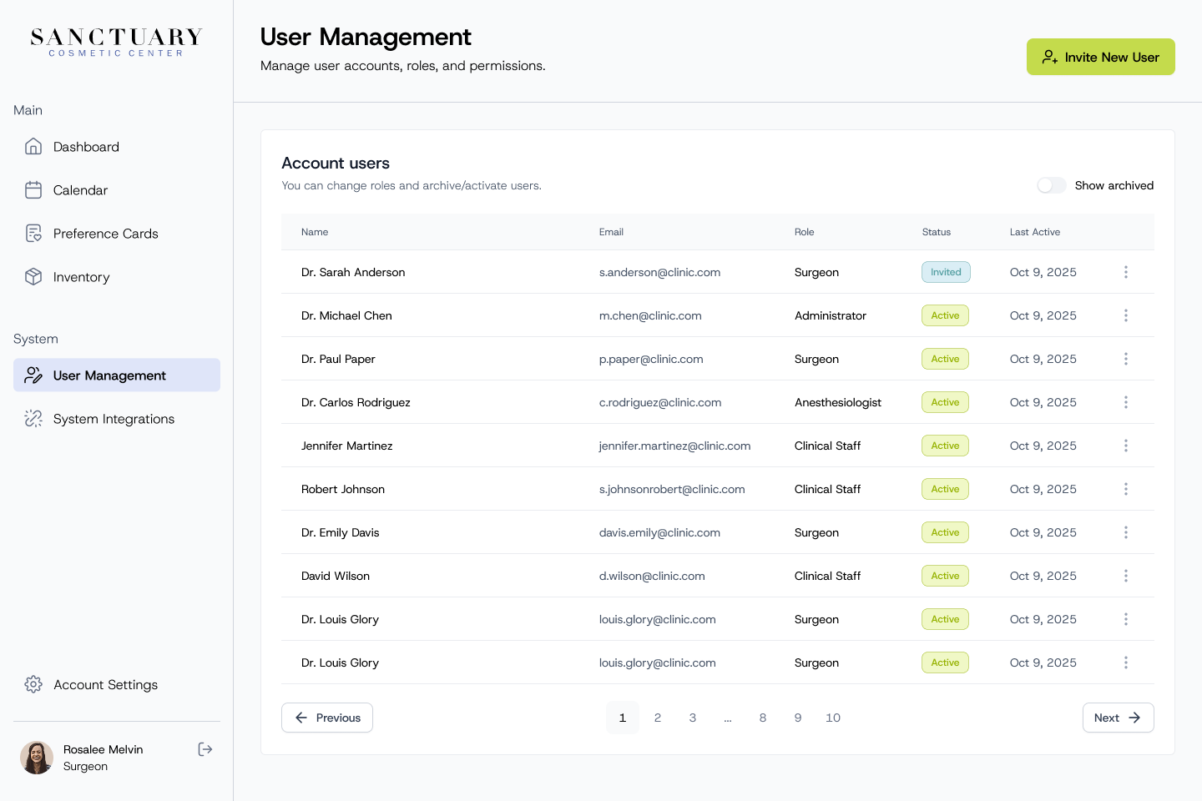The width and height of the screenshot is (1202, 801).
Task: Expand the actions menu for Jennifer Martinez
Action: [x=1126, y=446]
